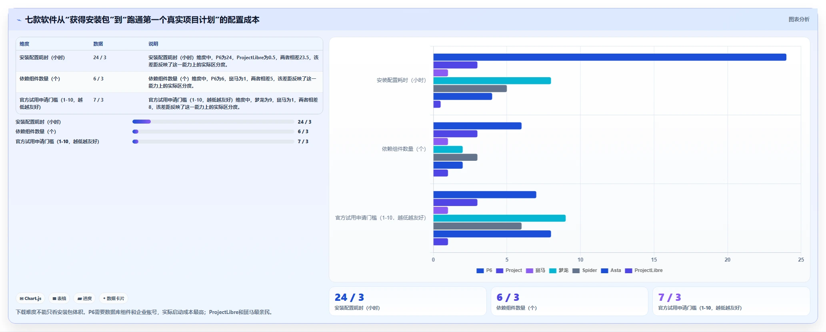Image resolution: width=826 pixels, height=332 pixels.
Task: Click the 官方试用申请门槛 progress bar
Action: click(213, 141)
